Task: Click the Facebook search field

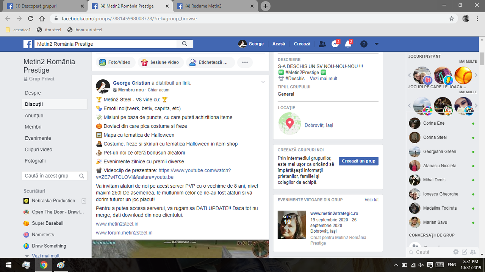Action: [x=106, y=44]
